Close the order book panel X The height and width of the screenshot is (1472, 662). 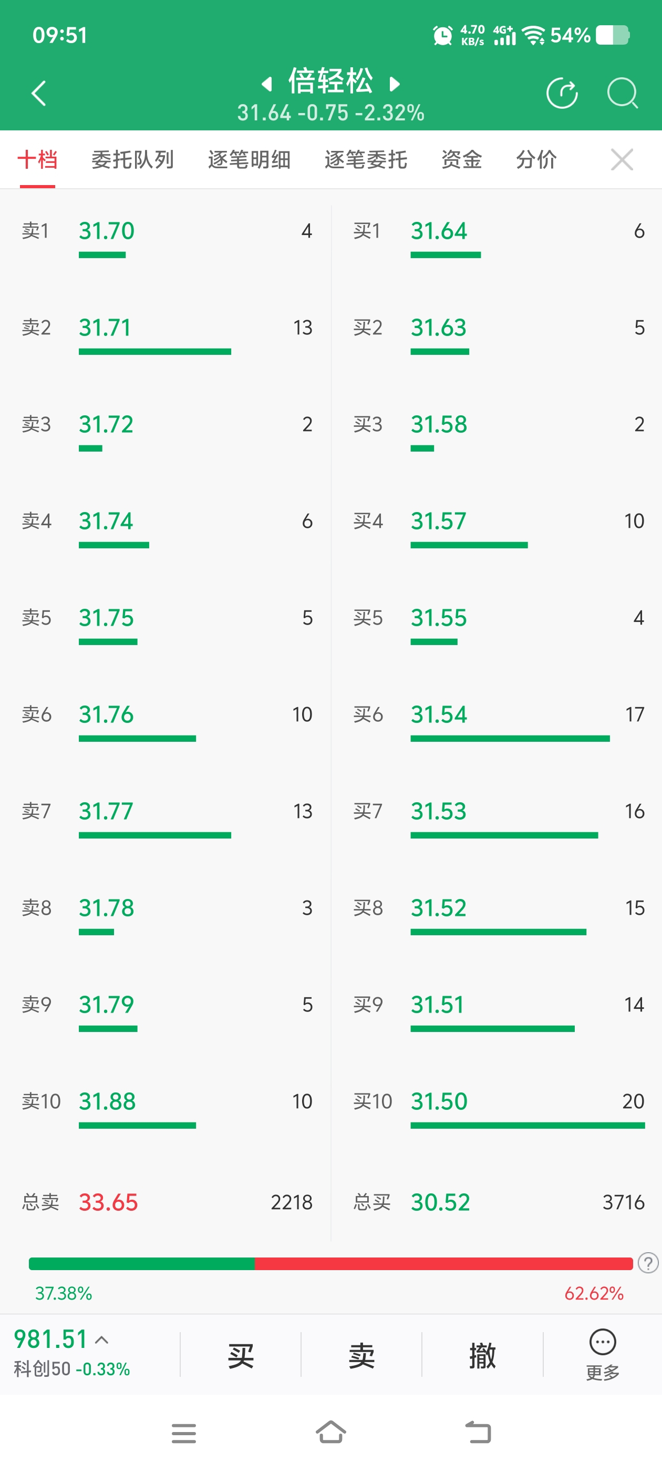(x=622, y=159)
